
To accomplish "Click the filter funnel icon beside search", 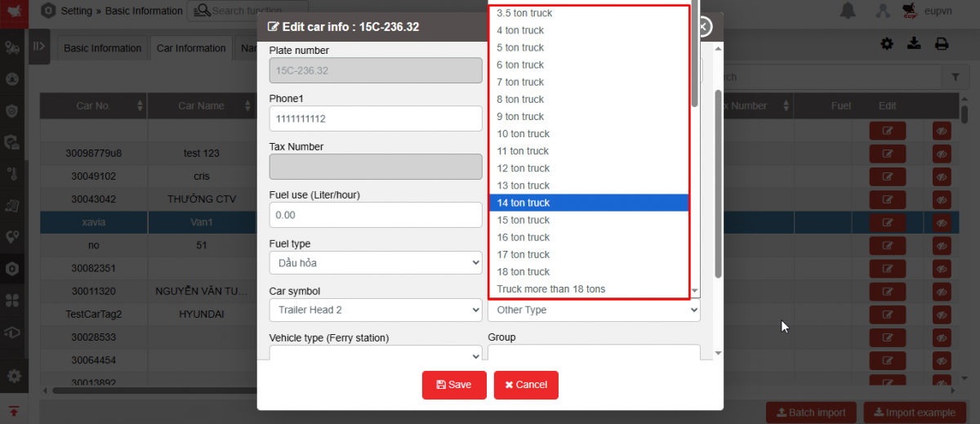I will (955, 77).
